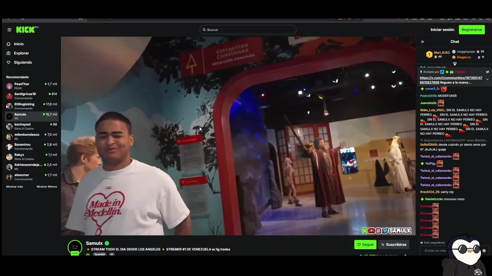Hide the pinned message eye icon
This screenshot has height=276, width=492.
(487, 72)
